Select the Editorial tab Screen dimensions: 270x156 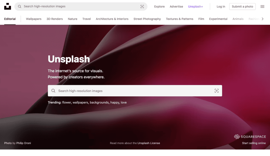pos(10,19)
